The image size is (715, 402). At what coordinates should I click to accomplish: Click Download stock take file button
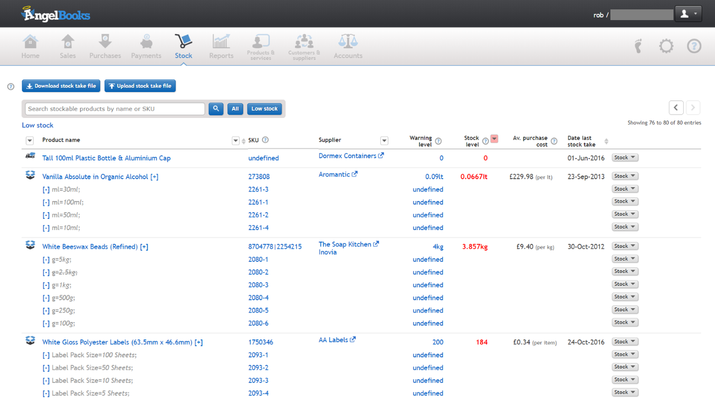tap(61, 86)
